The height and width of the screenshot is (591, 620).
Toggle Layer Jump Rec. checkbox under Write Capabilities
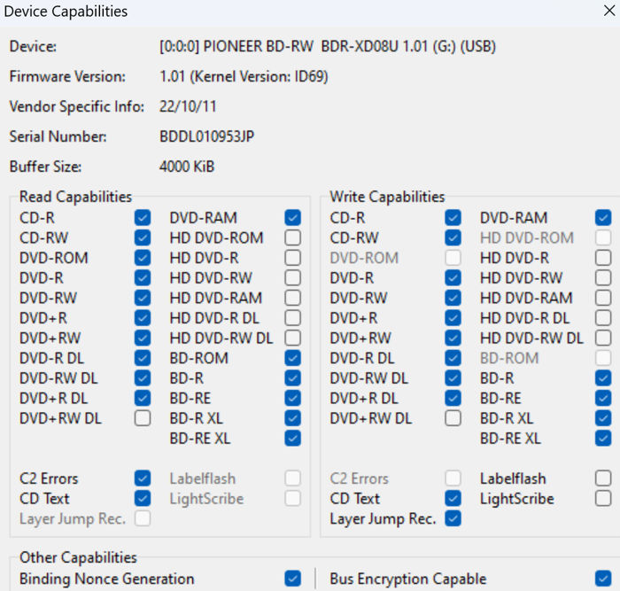tap(453, 518)
